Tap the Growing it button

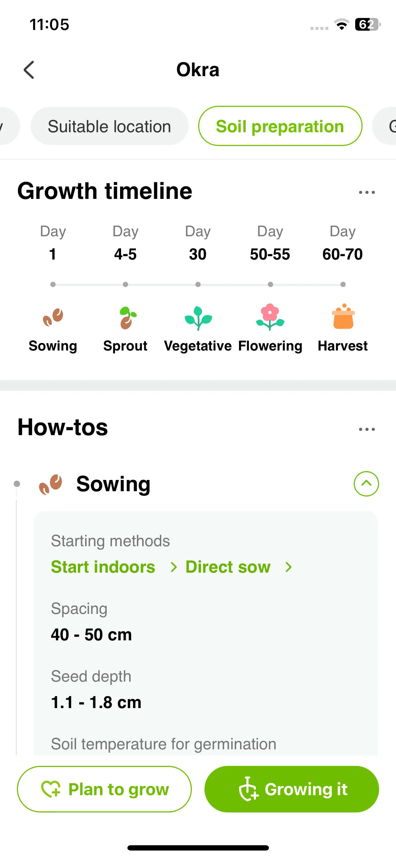(x=292, y=789)
